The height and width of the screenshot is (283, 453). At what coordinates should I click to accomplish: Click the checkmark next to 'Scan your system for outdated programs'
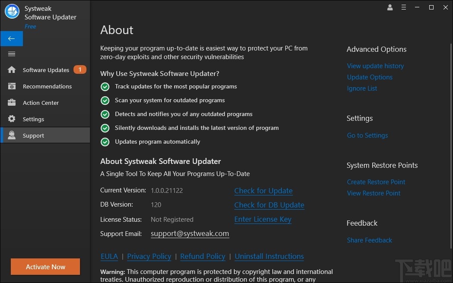[105, 100]
